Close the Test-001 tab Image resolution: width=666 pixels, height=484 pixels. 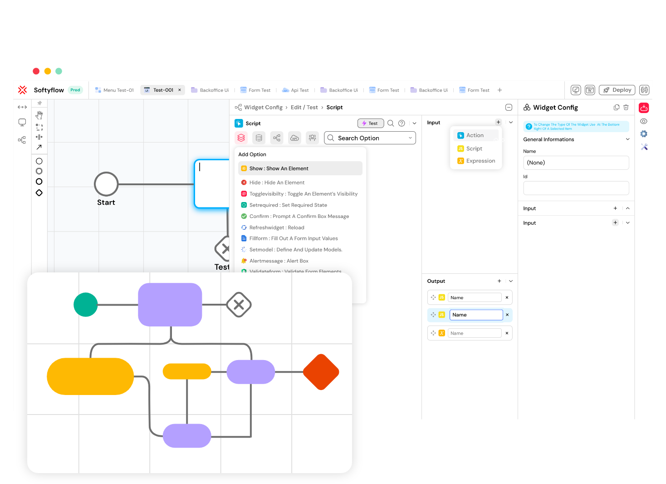click(x=180, y=90)
